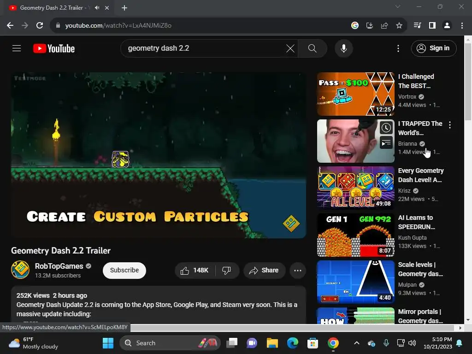Click the taskbar Search box
Viewport: 472px width, 354px height.
tap(170, 343)
